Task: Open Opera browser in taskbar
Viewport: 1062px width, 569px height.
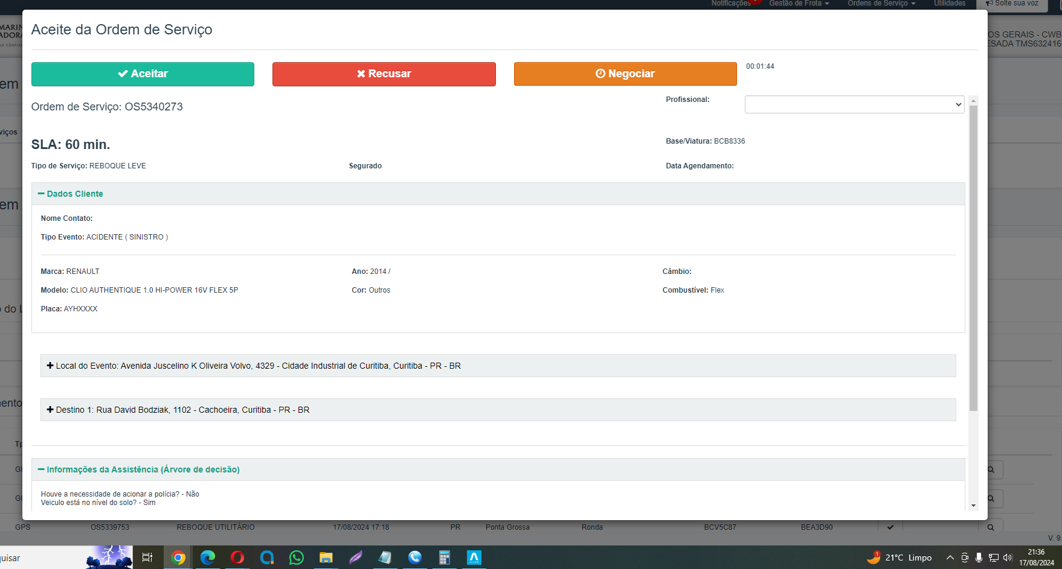Action: [237, 558]
